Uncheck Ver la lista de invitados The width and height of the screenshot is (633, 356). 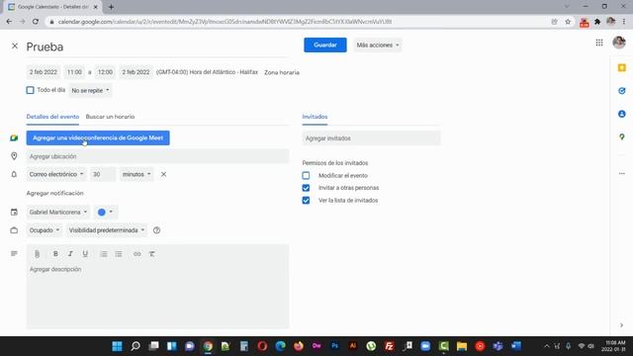pyautogui.click(x=306, y=200)
